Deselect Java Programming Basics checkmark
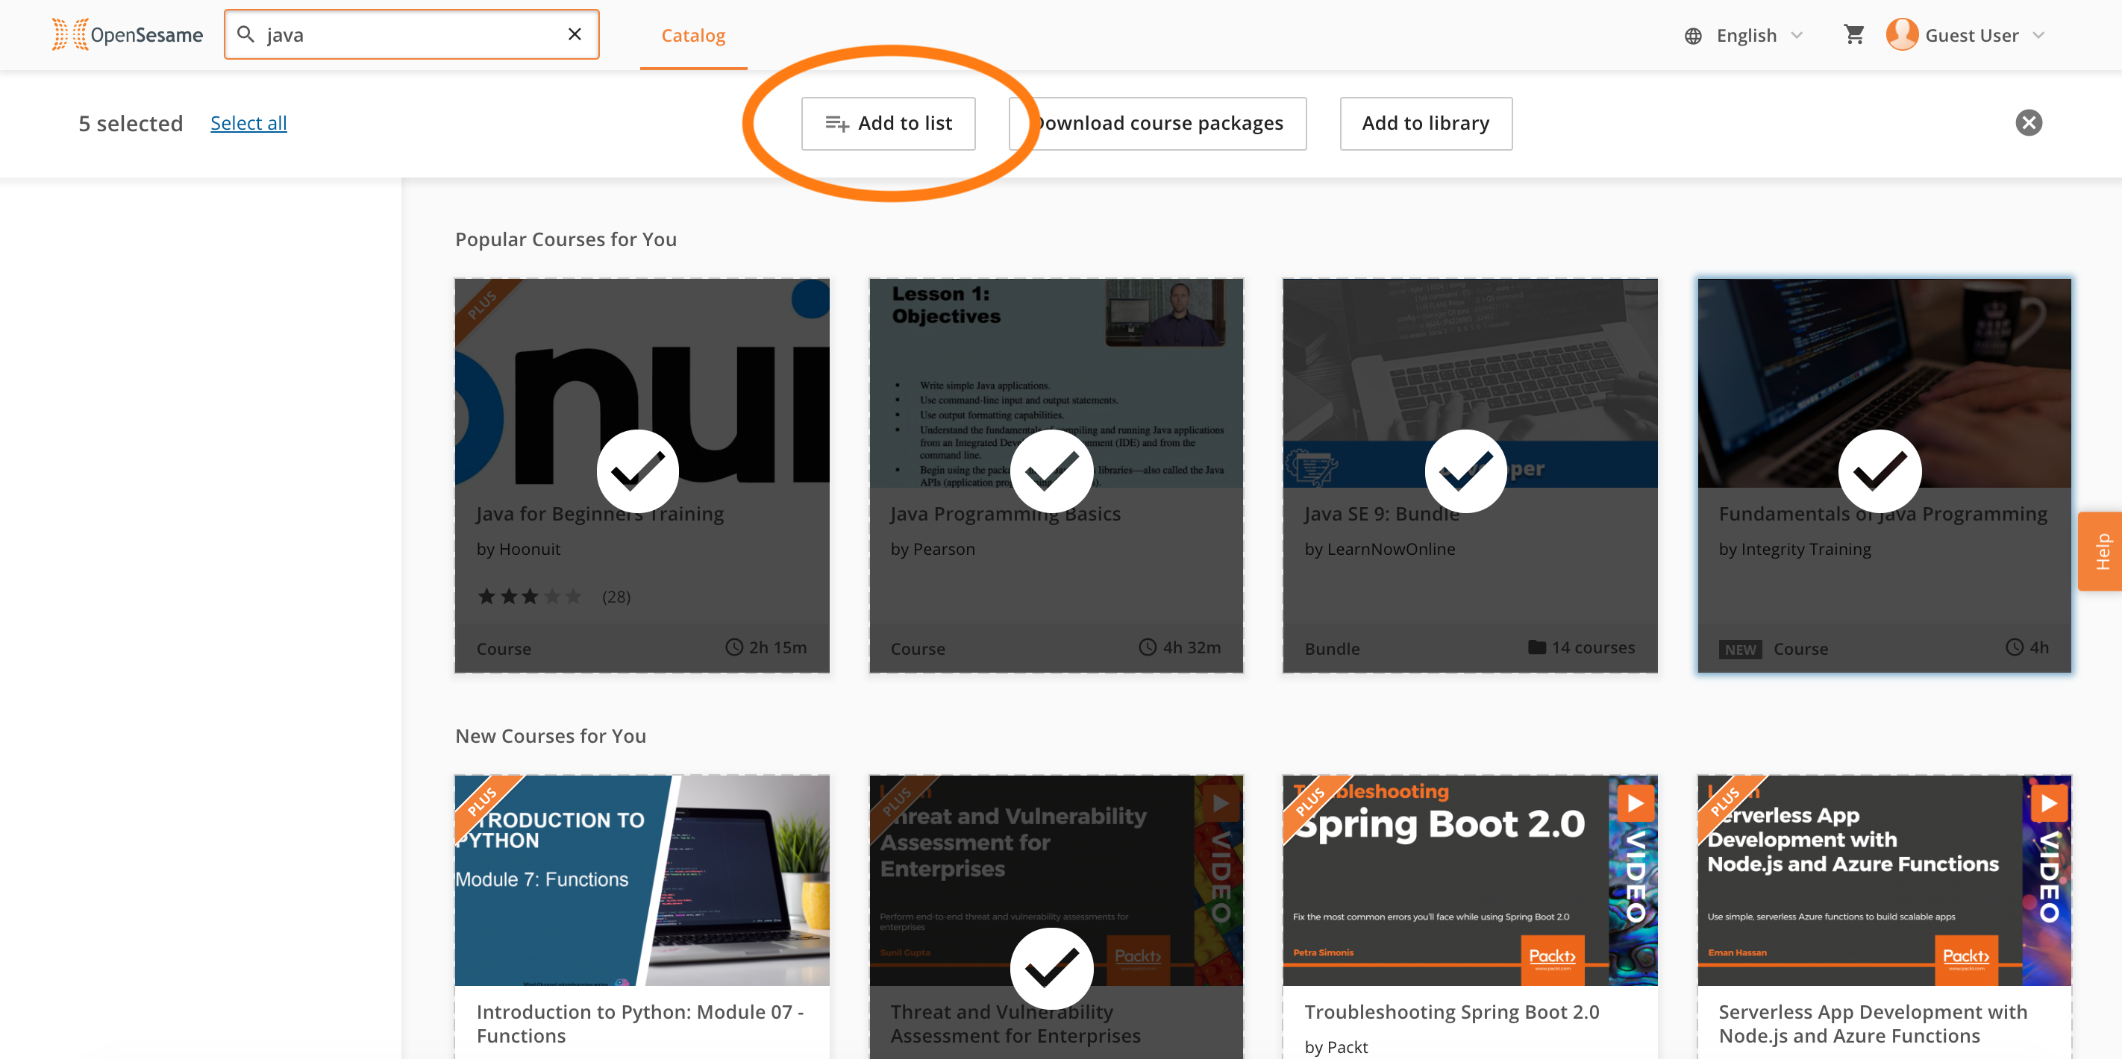2122x1059 pixels. [1052, 471]
